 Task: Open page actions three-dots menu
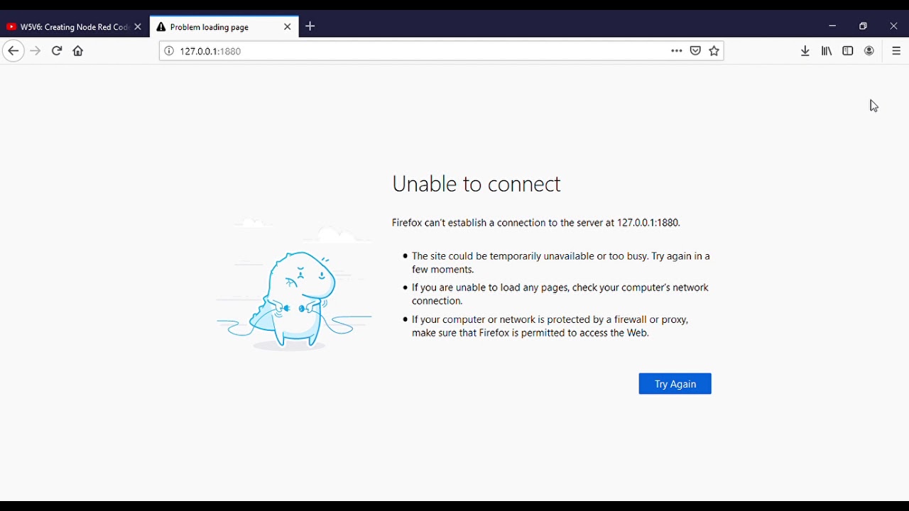(677, 51)
